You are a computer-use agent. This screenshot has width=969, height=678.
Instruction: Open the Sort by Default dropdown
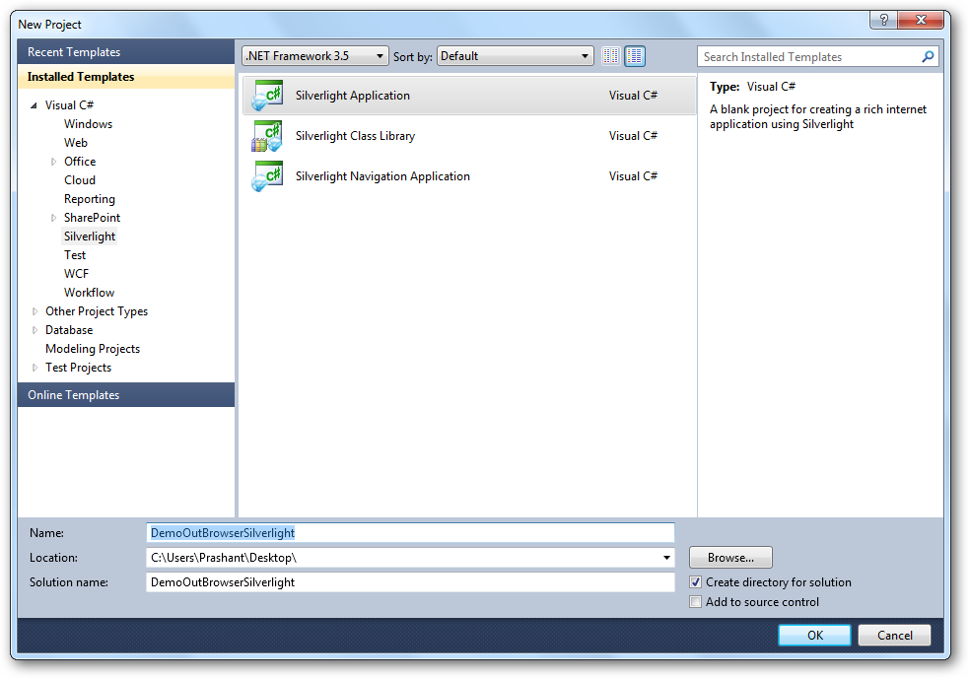pos(515,56)
